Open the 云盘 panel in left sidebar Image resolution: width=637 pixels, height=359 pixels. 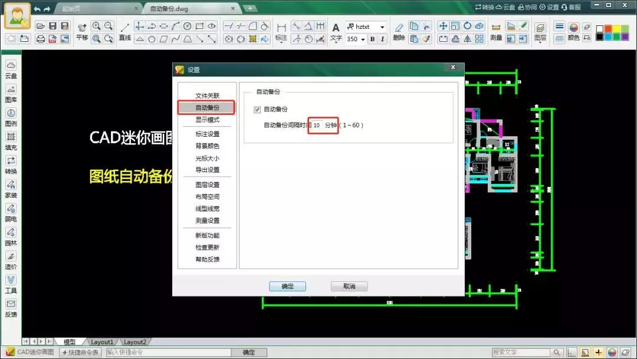[x=12, y=71]
